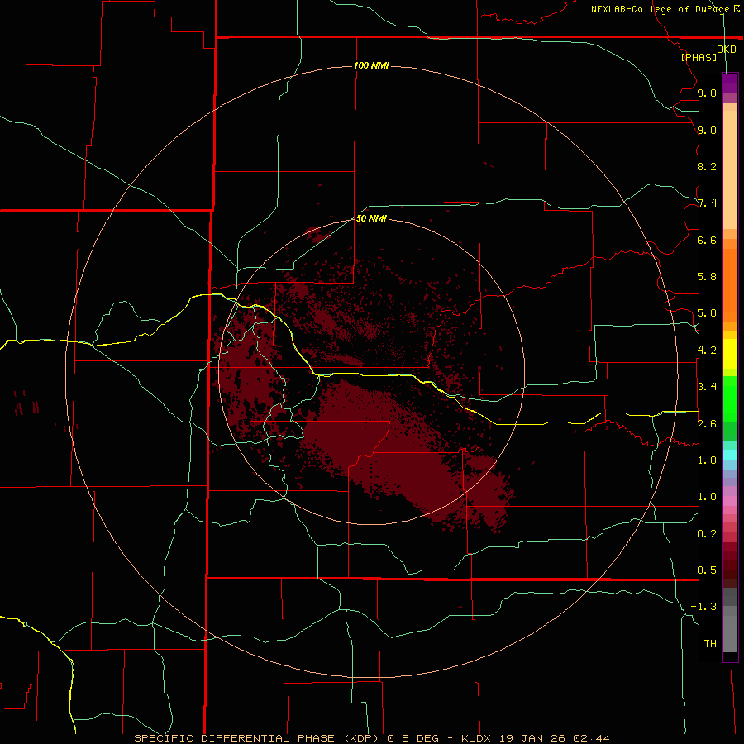Click the 5.0 scale value
This screenshot has width=744, height=744.
[x=707, y=313]
